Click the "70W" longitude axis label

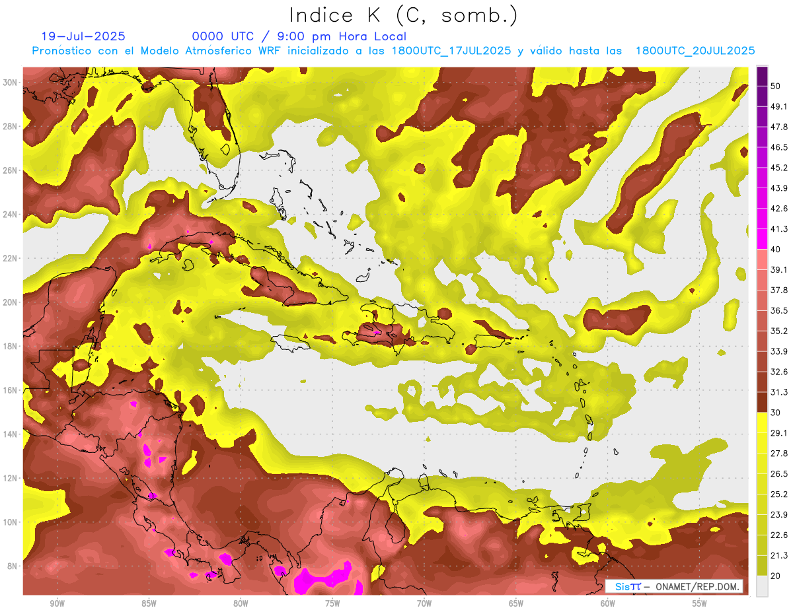point(424,603)
